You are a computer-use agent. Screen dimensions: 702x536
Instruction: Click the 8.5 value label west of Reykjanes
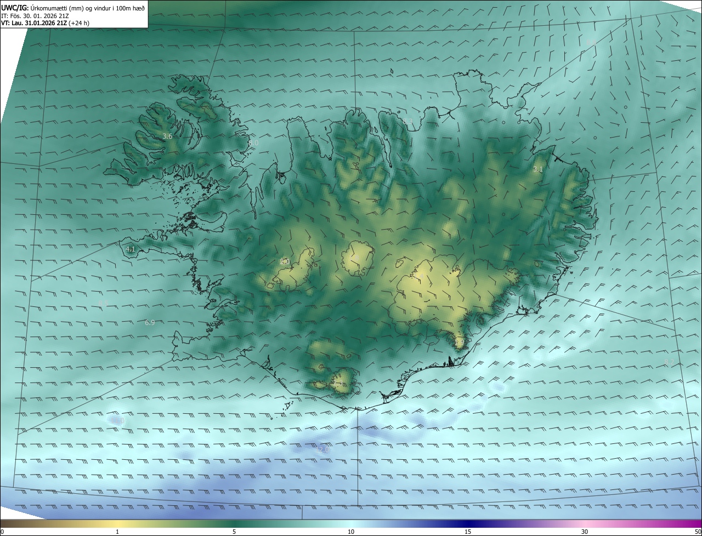[103, 303]
